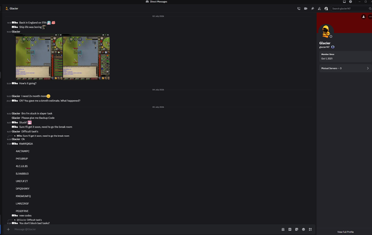
Task: Click the magnifier icon in search box
Action: pyautogui.click(x=370, y=9)
